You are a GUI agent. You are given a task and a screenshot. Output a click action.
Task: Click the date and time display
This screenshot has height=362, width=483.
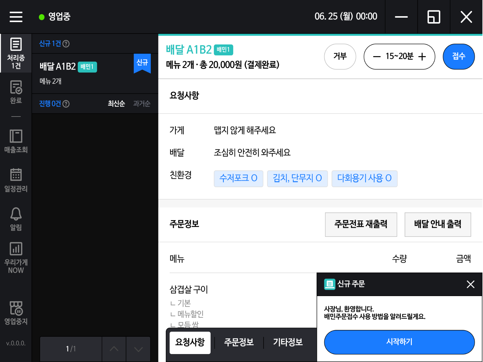point(346,16)
